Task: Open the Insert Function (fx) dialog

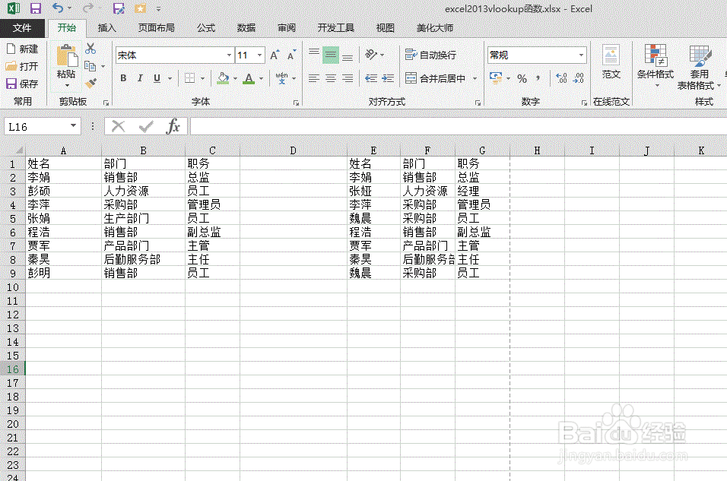Action: click(172, 126)
